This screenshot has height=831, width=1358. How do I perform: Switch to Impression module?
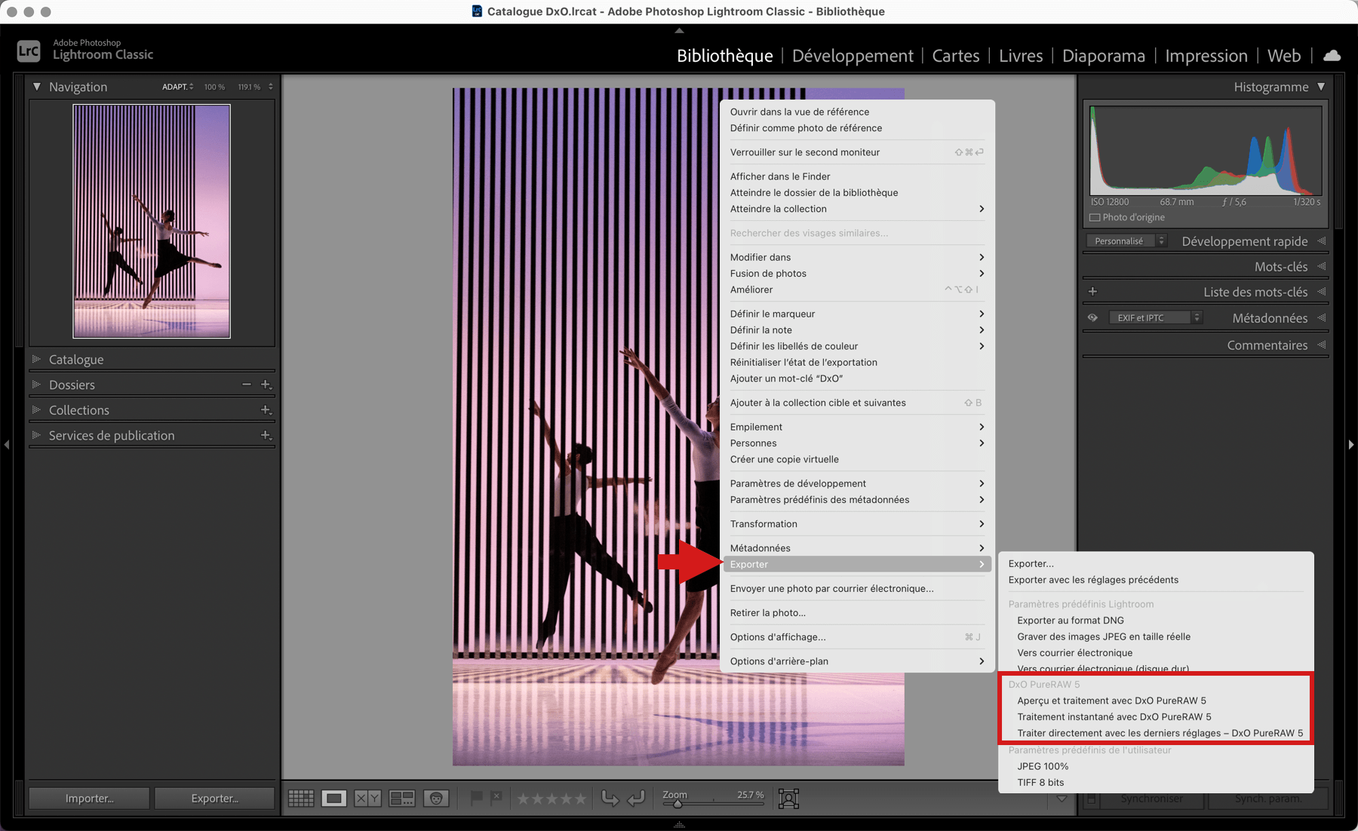[1206, 56]
